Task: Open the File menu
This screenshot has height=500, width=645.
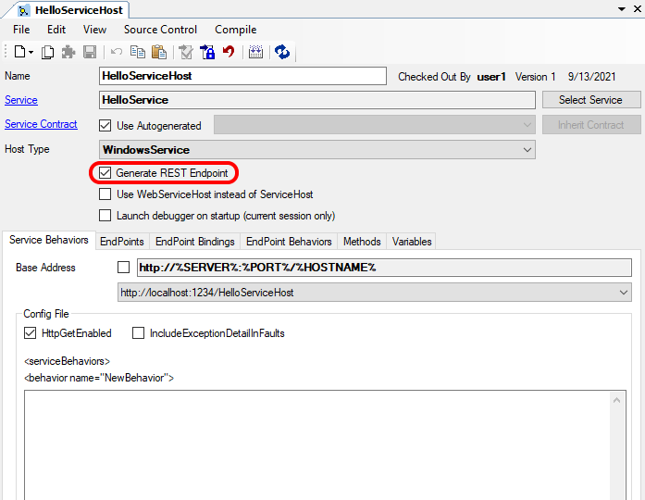Action: pos(21,30)
